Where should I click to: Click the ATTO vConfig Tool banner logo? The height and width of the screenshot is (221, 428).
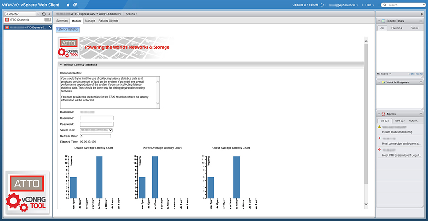(x=68, y=47)
